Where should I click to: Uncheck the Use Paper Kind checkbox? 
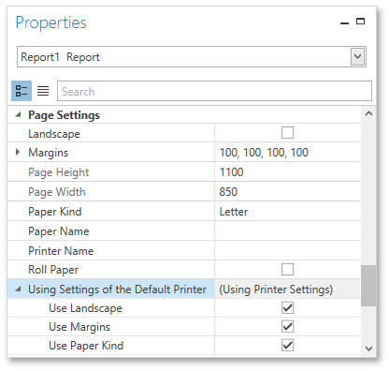point(287,346)
